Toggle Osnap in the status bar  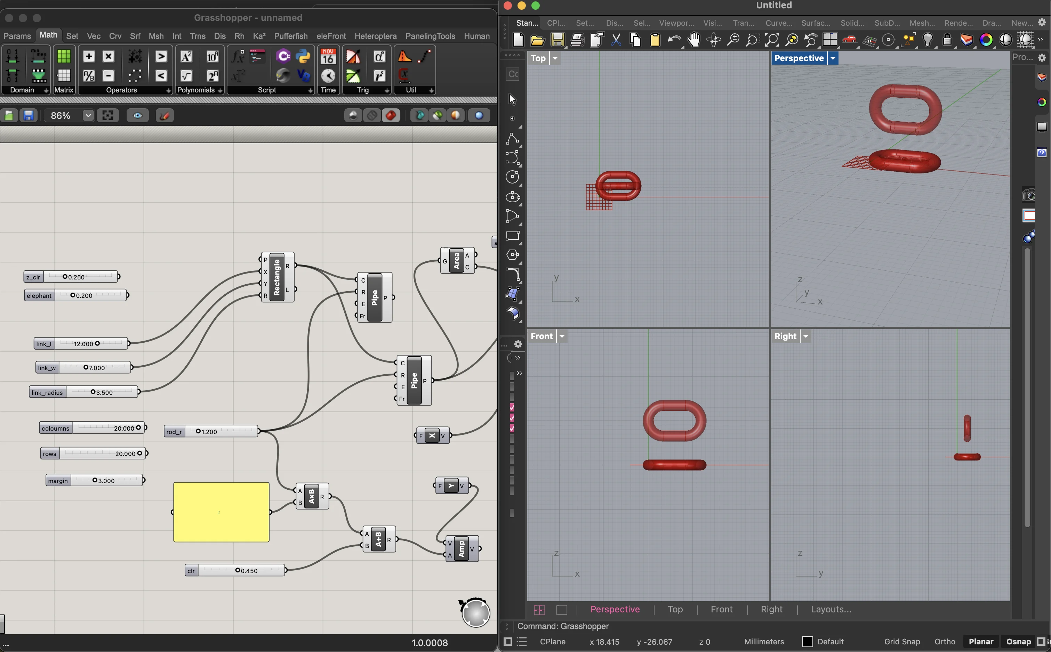click(x=1018, y=641)
